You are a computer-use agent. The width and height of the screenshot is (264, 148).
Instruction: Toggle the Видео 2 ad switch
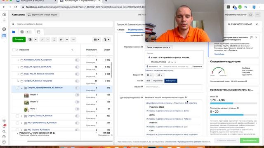77,102
